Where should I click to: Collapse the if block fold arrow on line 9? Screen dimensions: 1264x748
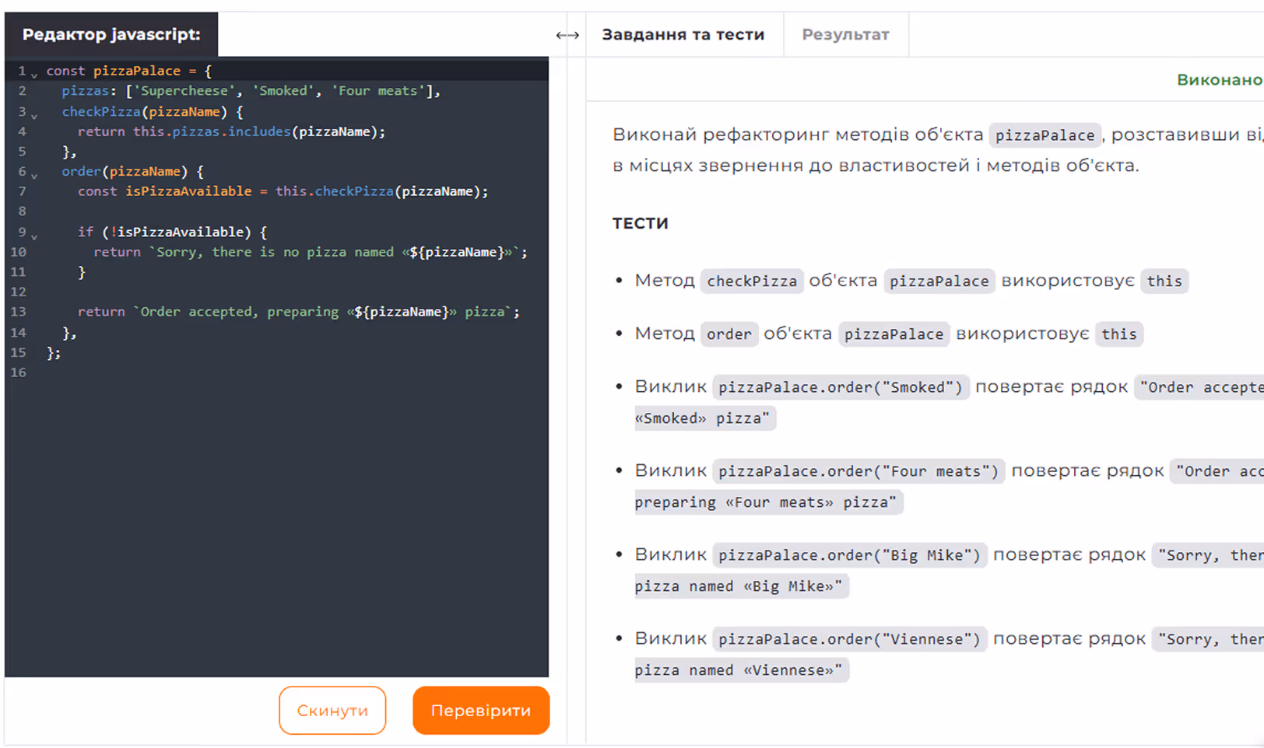click(x=34, y=236)
